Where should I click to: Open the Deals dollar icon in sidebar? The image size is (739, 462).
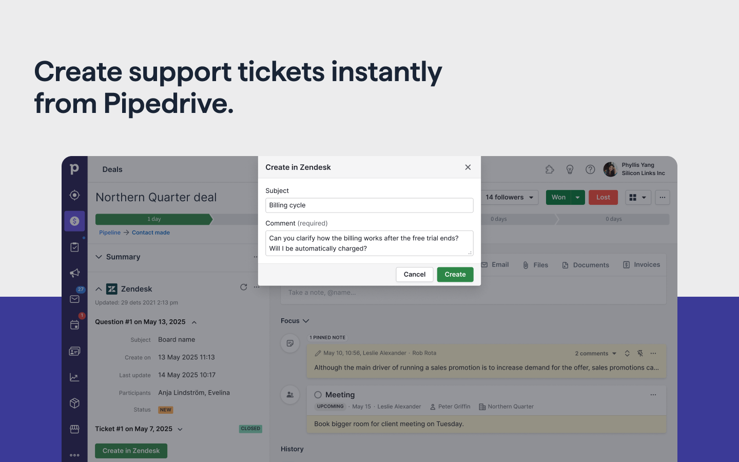pos(74,221)
